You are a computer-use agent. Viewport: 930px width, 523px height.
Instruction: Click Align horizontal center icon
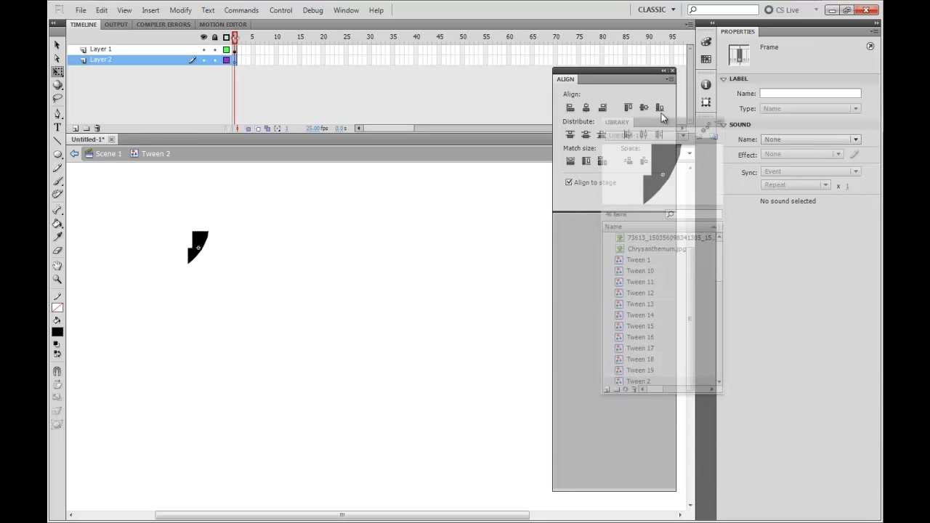pyautogui.click(x=586, y=108)
